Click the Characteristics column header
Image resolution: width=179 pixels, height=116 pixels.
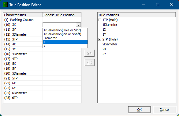(x=23, y=15)
